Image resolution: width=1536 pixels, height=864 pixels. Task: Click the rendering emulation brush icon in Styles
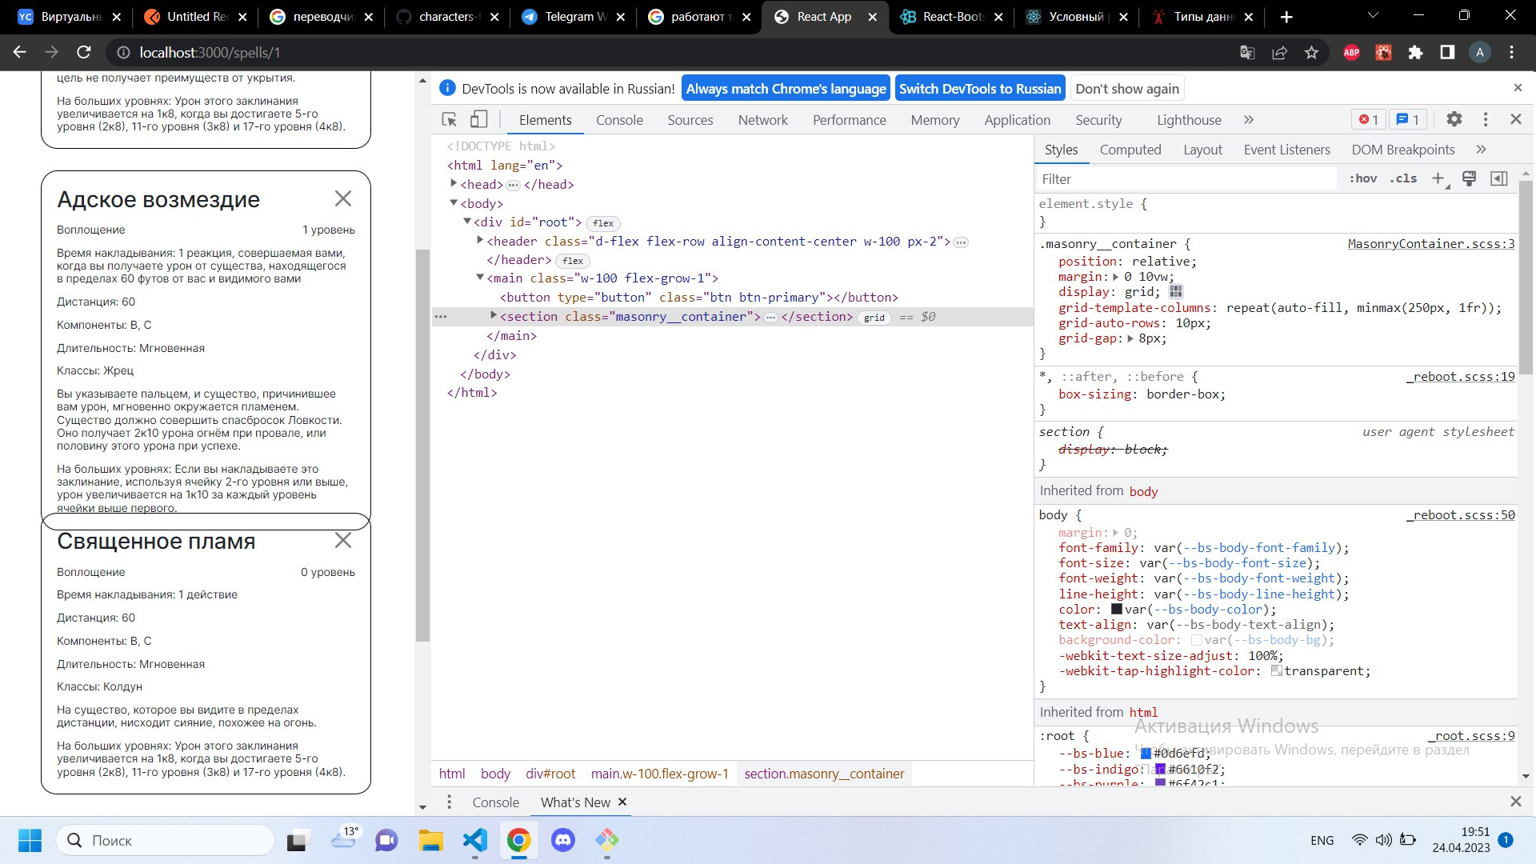point(1469,178)
